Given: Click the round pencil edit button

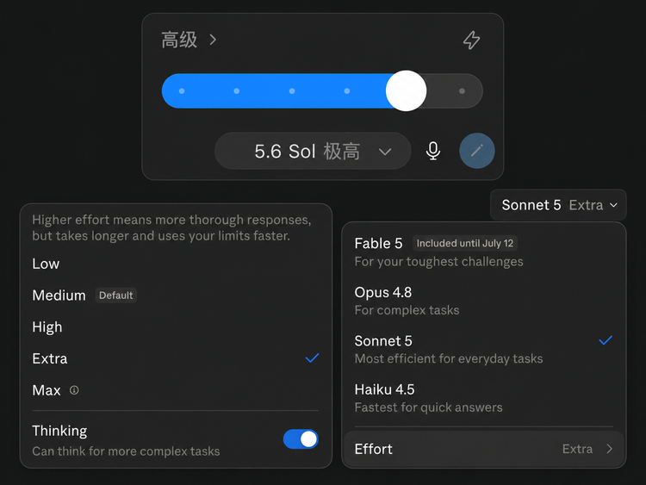Looking at the screenshot, I should pyautogui.click(x=477, y=151).
